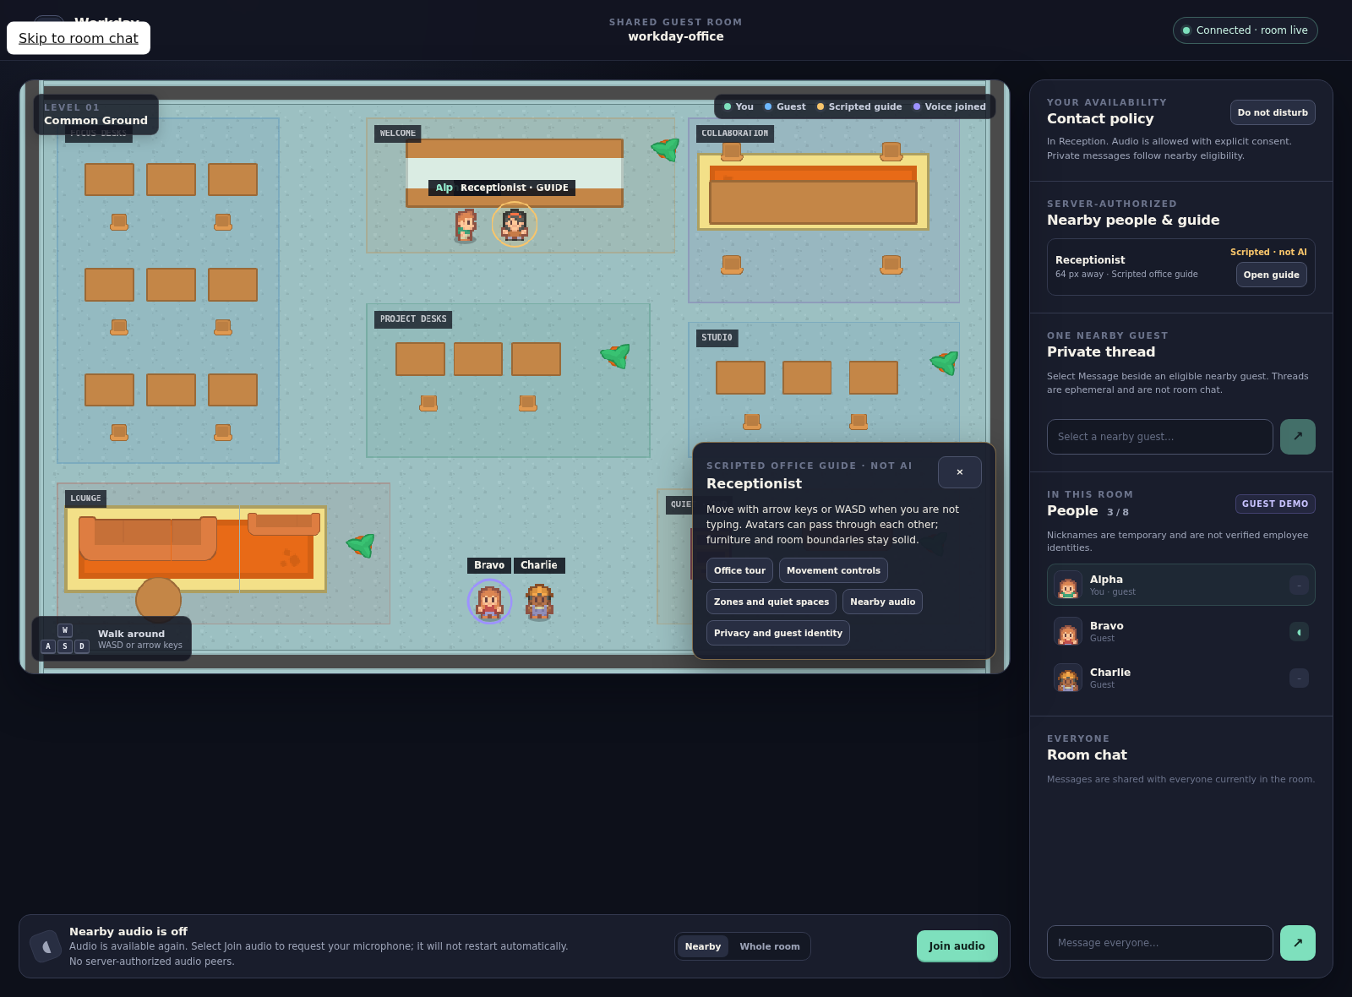
Task: Click the Guest legend entry
Action: 785,106
